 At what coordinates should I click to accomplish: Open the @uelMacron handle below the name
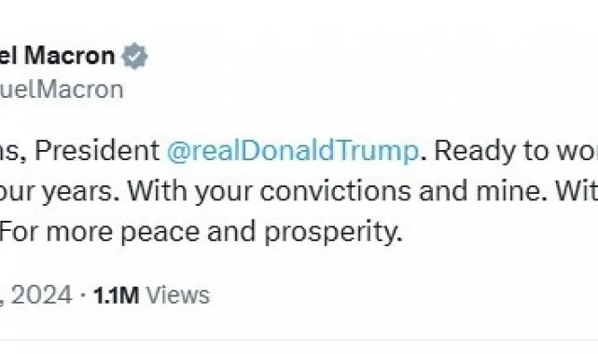coord(62,89)
